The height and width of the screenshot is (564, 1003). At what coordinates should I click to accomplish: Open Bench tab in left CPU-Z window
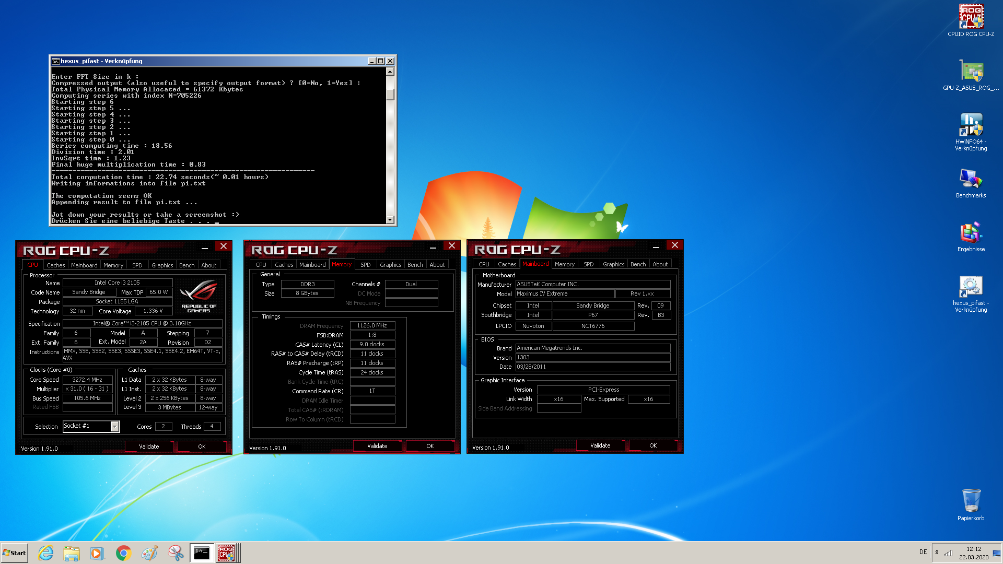click(x=187, y=265)
